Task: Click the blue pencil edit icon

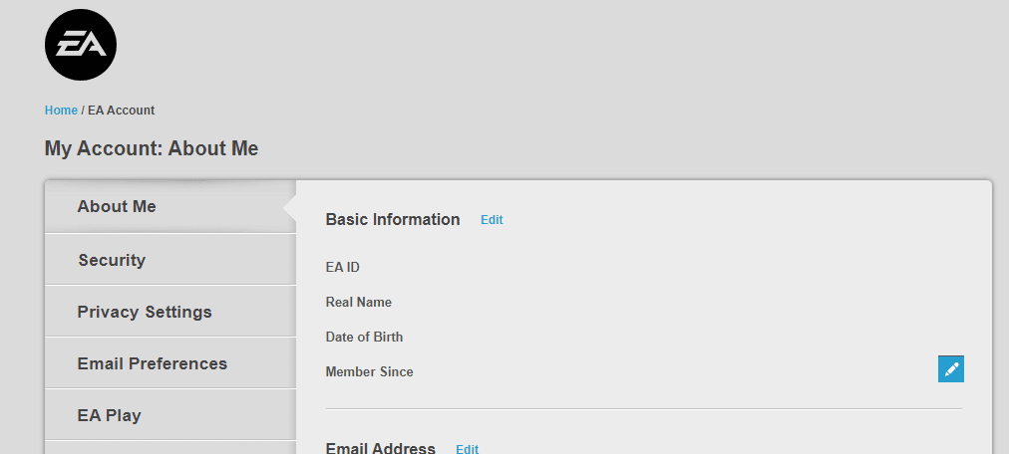Action: coord(950,369)
